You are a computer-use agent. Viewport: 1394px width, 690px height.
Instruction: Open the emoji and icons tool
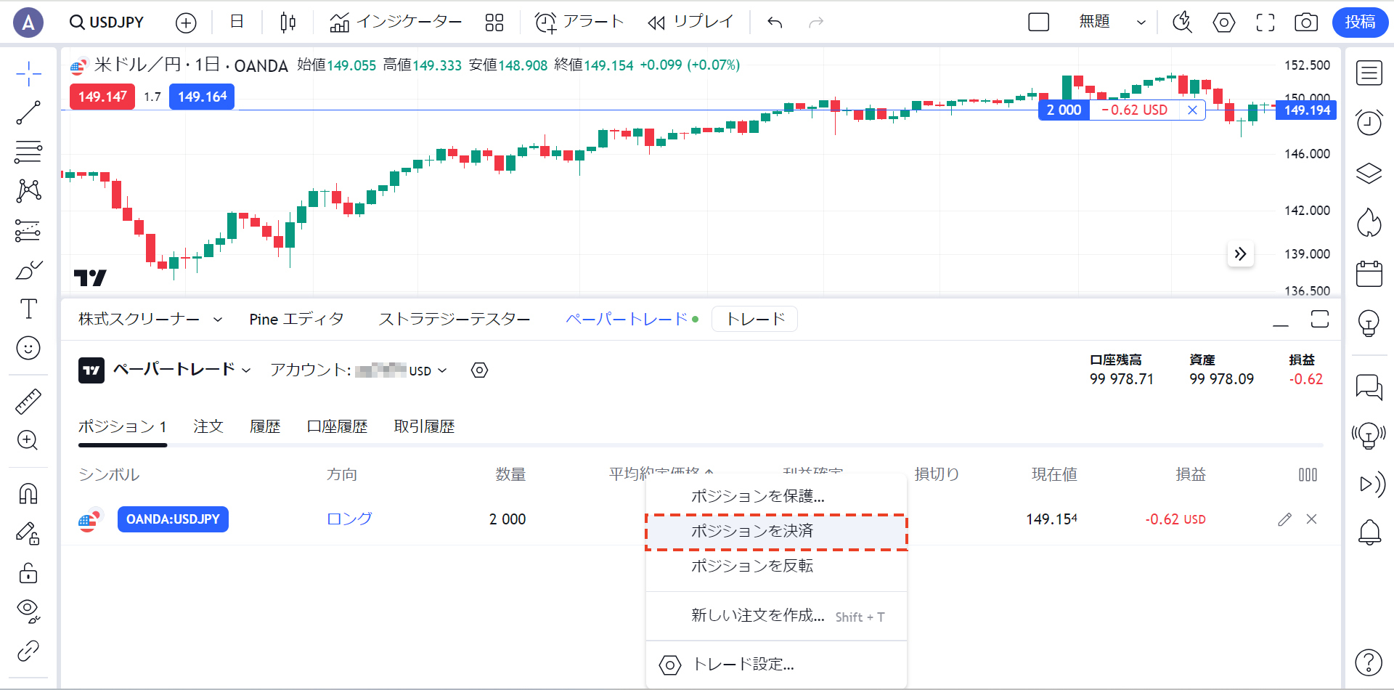pos(28,348)
